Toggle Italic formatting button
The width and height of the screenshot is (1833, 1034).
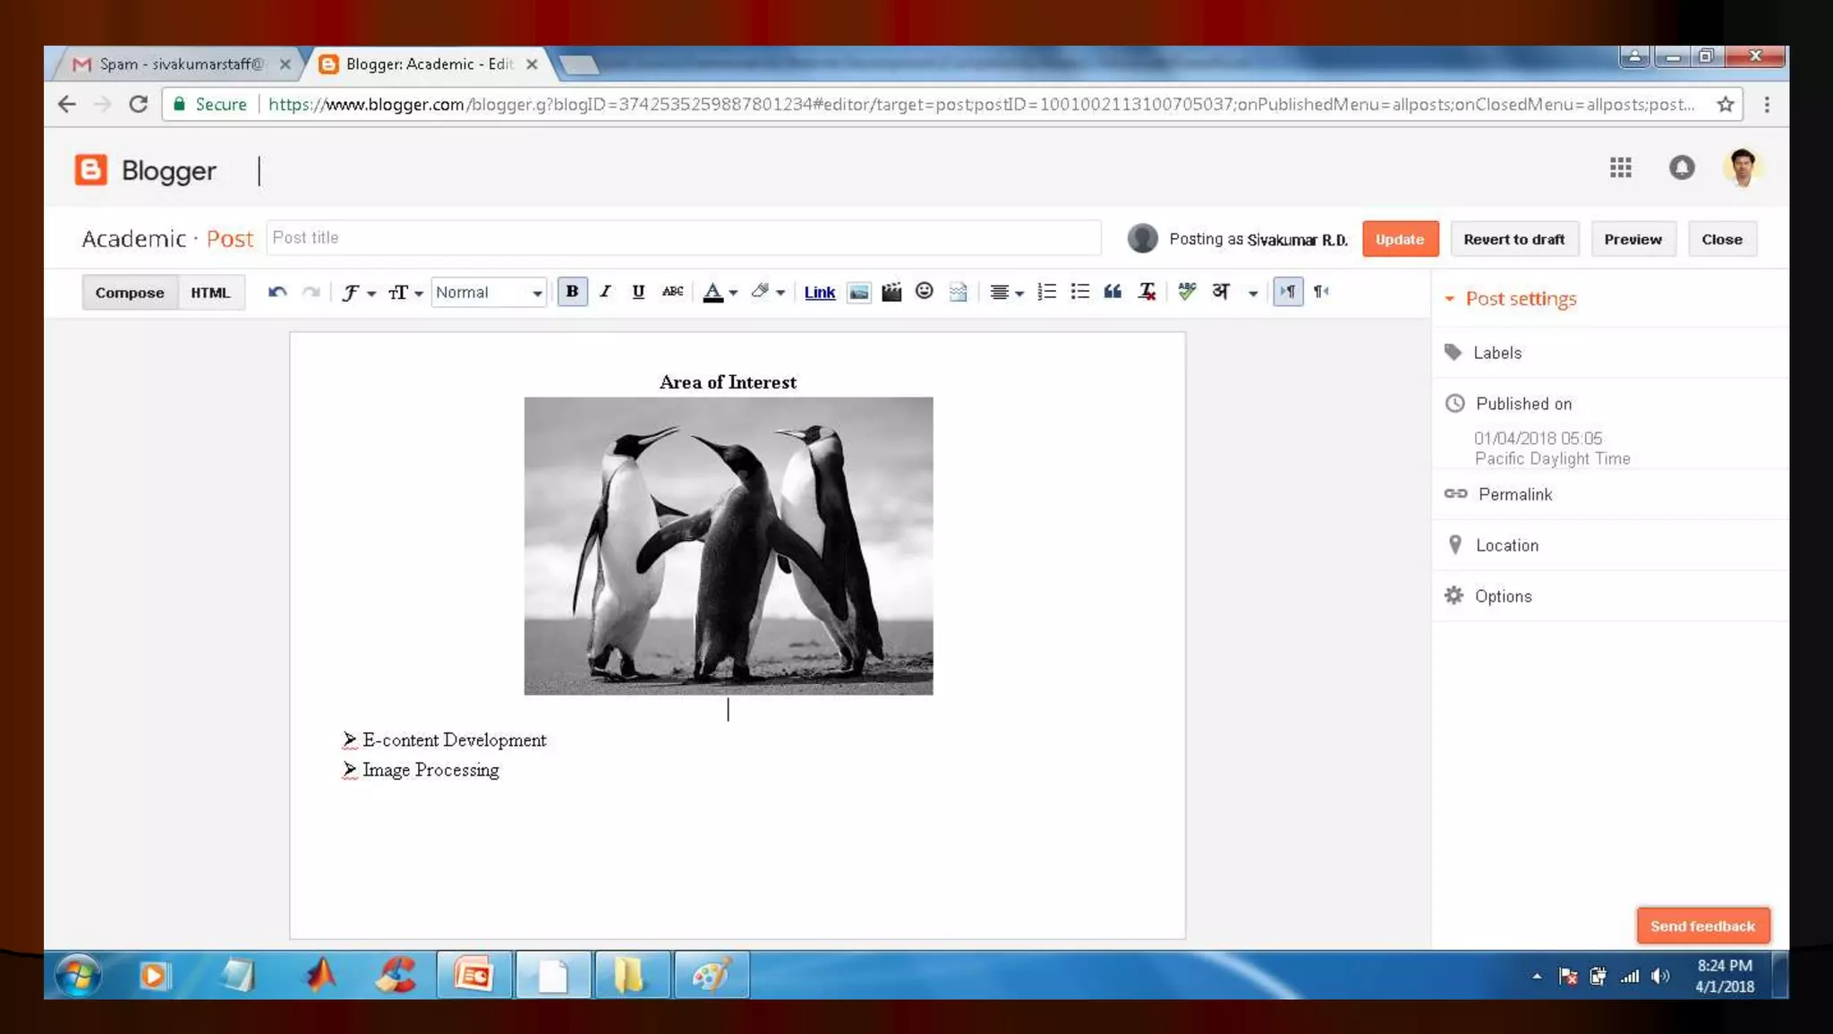(x=605, y=292)
